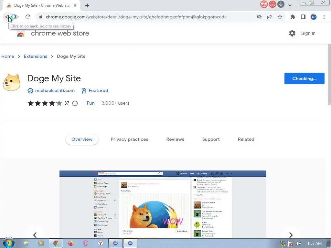This screenshot has height=248, width=331.
Task: Click the blue Checking... button
Action: pyautogui.click(x=304, y=78)
